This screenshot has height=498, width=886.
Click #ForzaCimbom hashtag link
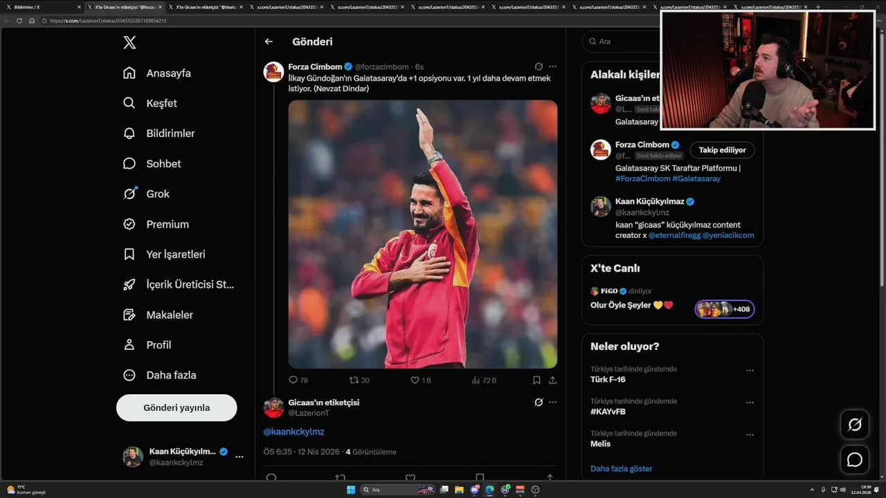[642, 178]
